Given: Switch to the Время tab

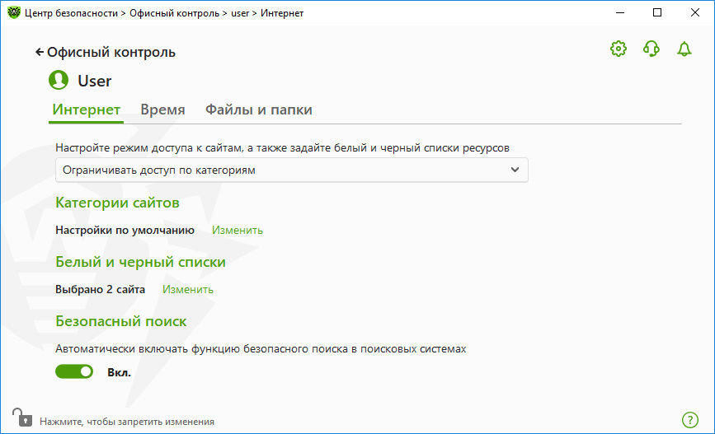Looking at the screenshot, I should click(x=162, y=110).
